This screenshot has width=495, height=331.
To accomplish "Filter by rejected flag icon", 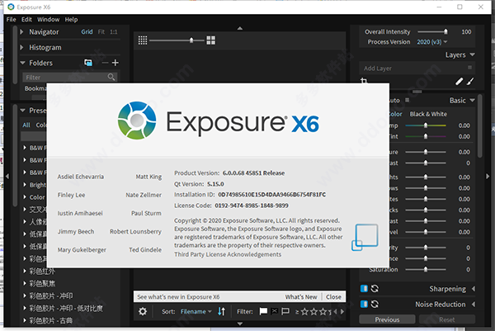I will click(275, 311).
